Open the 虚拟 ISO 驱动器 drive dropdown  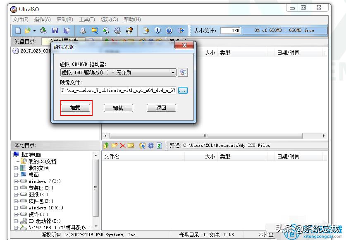[174, 72]
